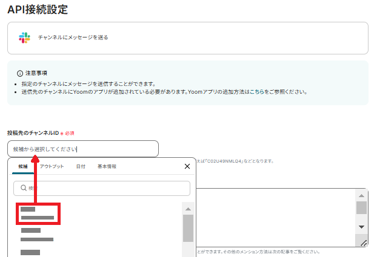Click the message text area
The width and height of the screenshot is (377, 257).
coord(276,218)
